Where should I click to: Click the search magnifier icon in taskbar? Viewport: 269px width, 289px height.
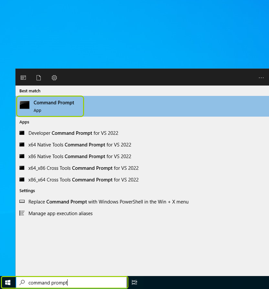[x=22, y=283]
